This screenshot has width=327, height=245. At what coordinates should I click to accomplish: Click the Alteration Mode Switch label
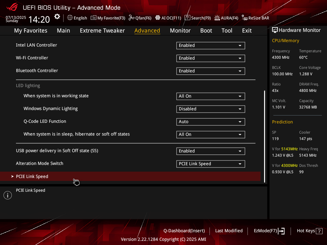point(40,163)
